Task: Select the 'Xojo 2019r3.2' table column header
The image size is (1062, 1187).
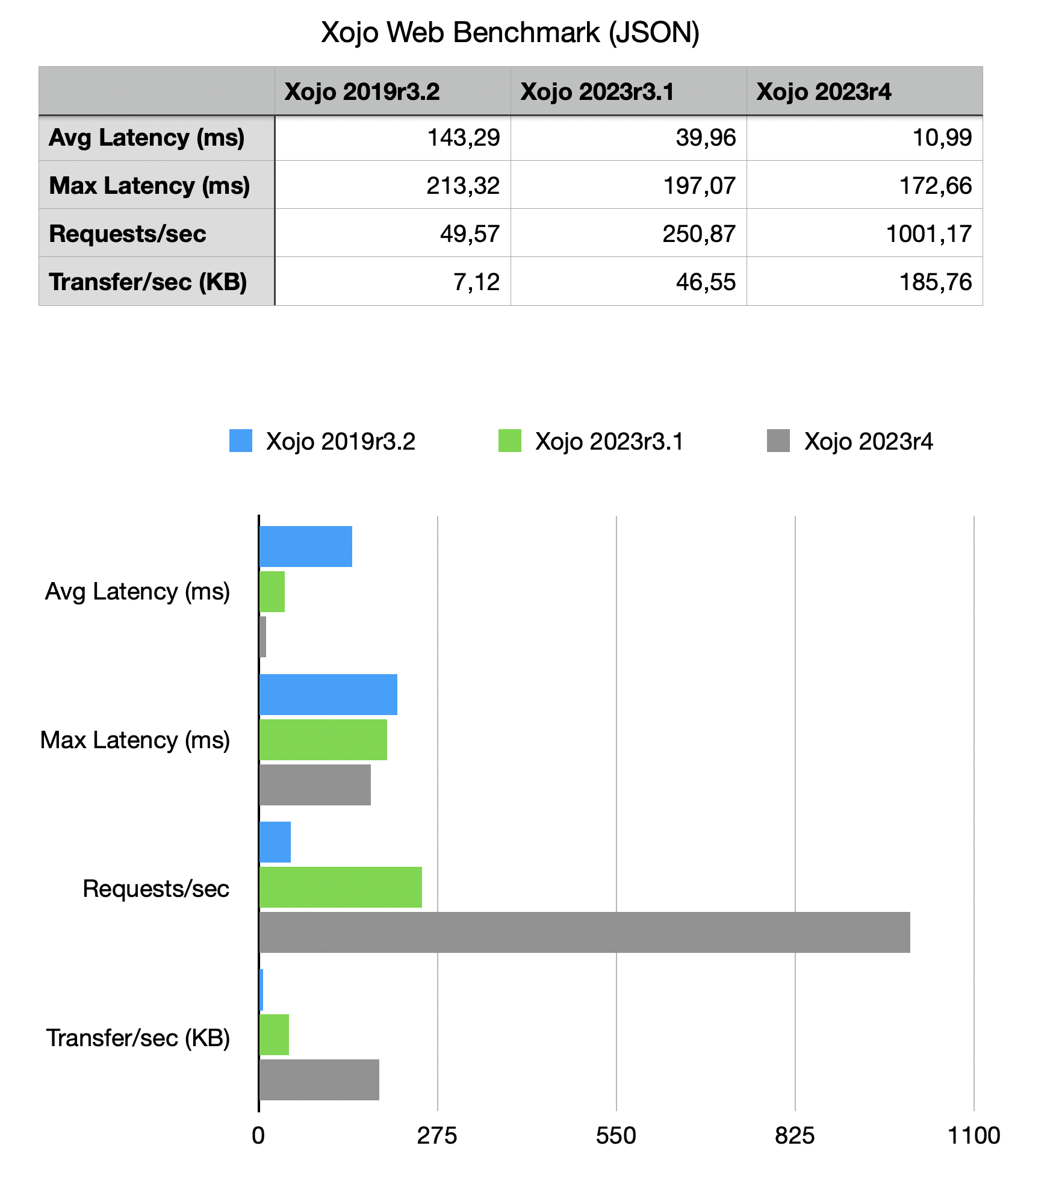Action: click(393, 91)
